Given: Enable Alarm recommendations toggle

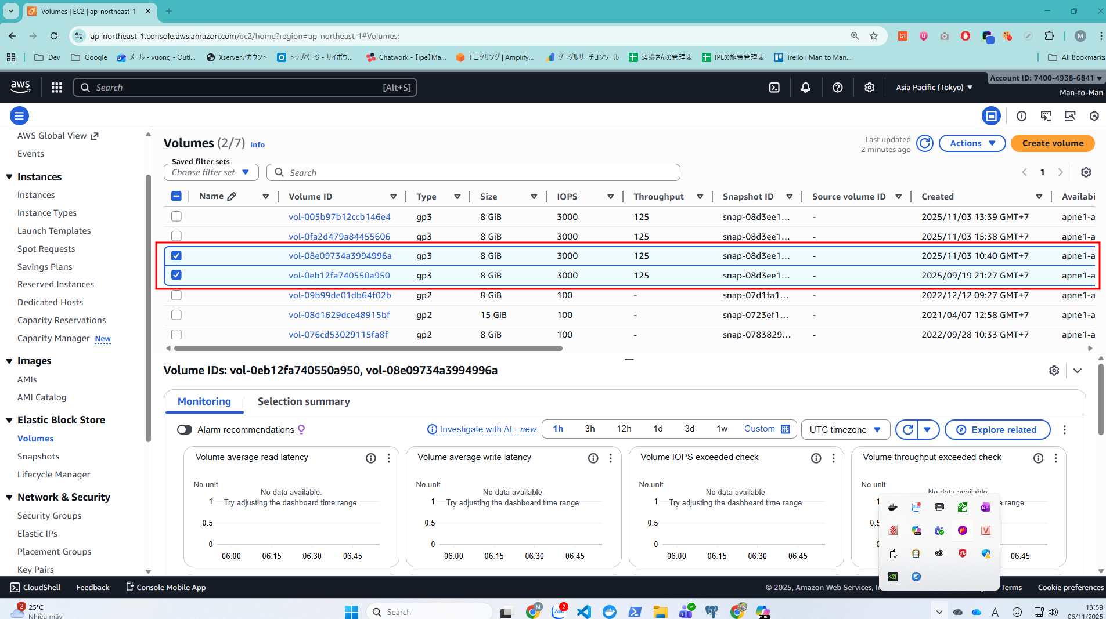Looking at the screenshot, I should tap(185, 430).
